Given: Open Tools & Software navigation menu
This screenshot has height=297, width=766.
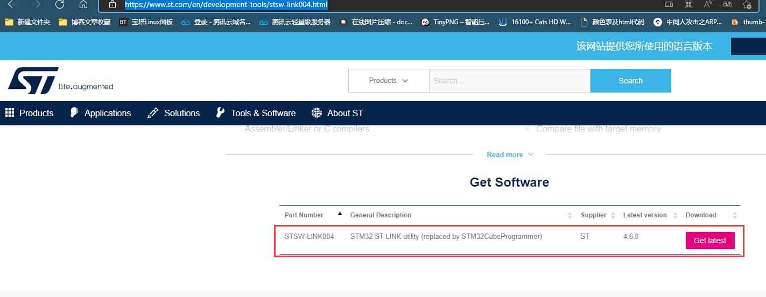Looking at the screenshot, I should (256, 113).
